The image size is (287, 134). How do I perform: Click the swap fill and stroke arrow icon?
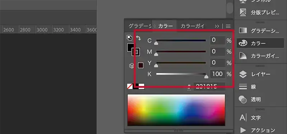[x=138, y=38]
